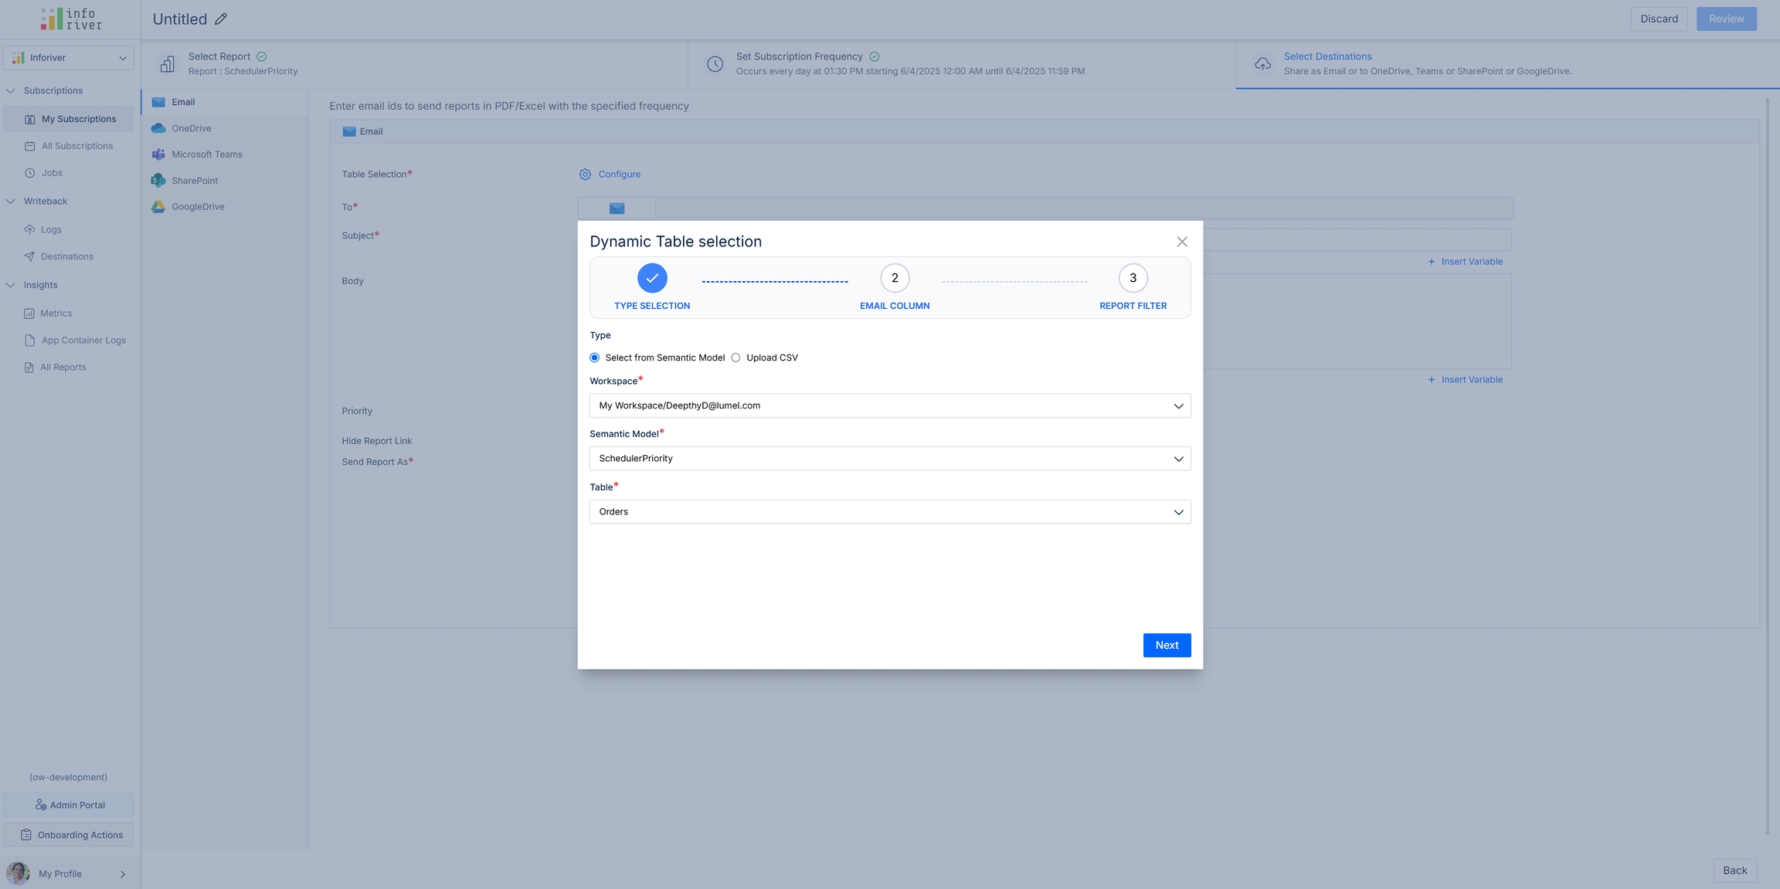Go to step 3 Report Filter
The image size is (1780, 889).
1132,279
